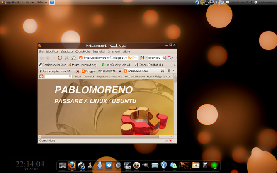Open the File menu in Firefox
The height and width of the screenshot is (173, 277).
point(41,51)
